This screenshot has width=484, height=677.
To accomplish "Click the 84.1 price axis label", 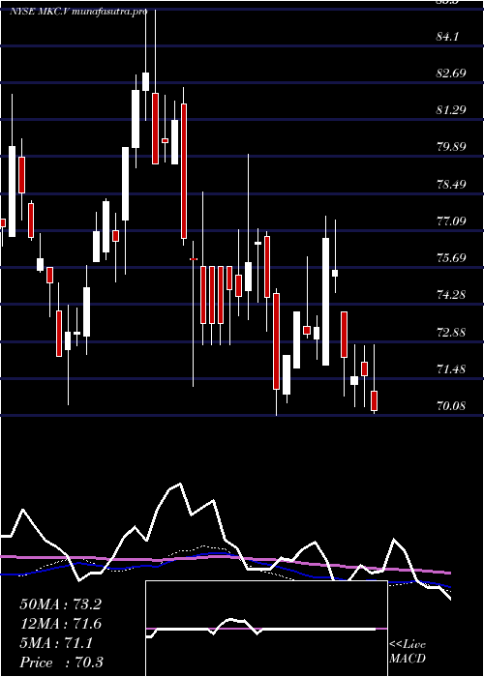I will click(447, 37).
